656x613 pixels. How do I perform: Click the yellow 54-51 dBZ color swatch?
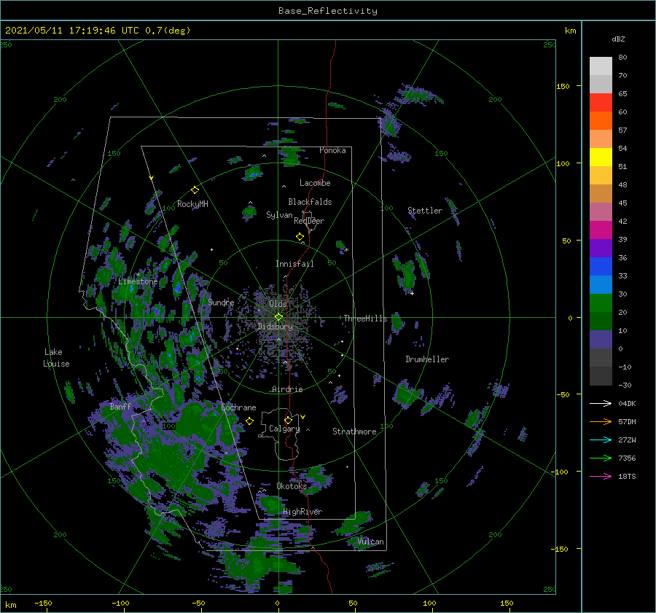coord(601,157)
